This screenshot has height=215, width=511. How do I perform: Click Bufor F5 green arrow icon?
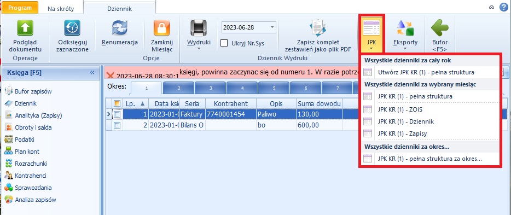click(440, 28)
